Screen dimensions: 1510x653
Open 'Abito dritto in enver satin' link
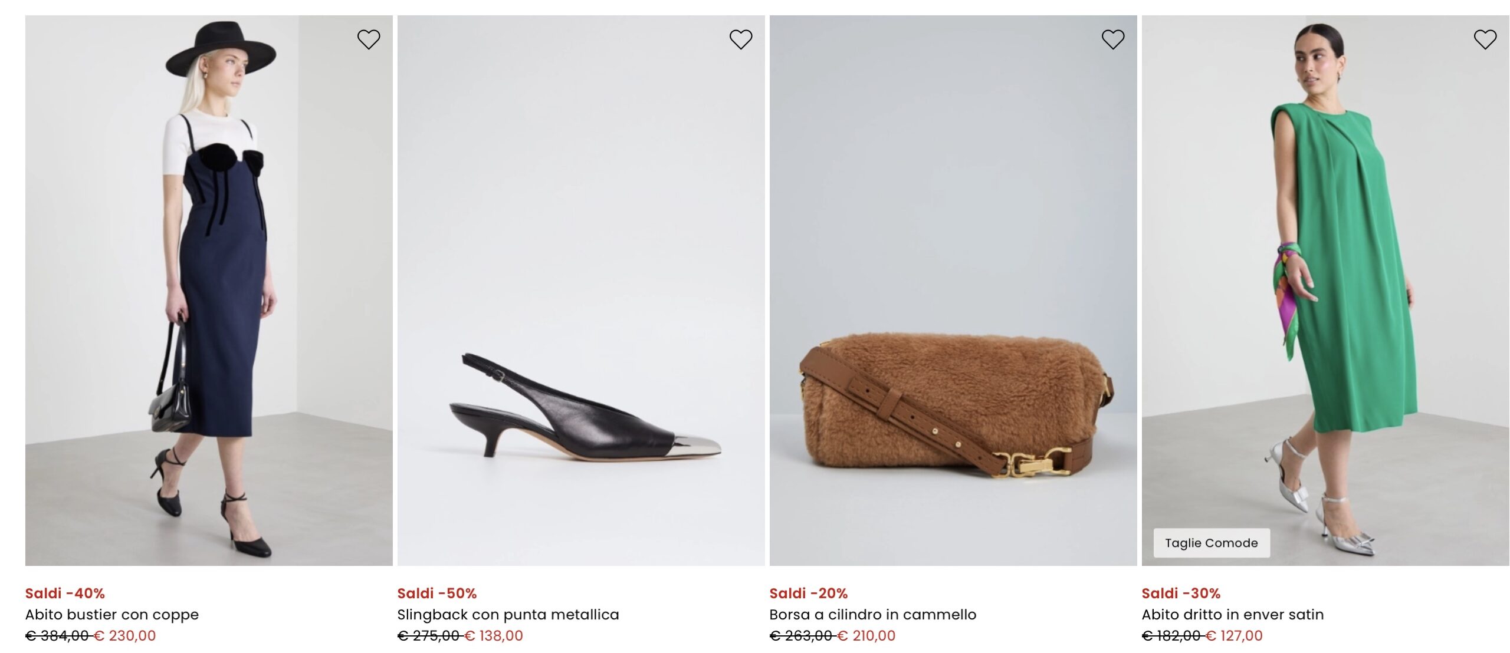click(x=1232, y=615)
